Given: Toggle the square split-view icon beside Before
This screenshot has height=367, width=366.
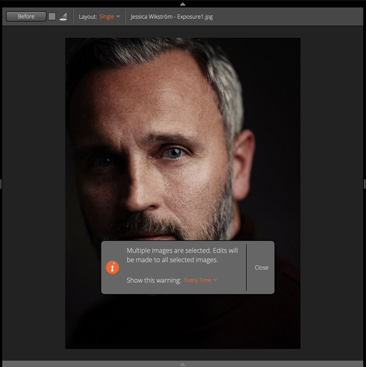Looking at the screenshot, I should (52, 16).
